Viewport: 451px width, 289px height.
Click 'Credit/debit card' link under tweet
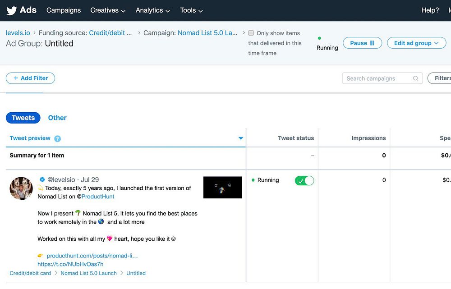pyautogui.click(x=30, y=273)
